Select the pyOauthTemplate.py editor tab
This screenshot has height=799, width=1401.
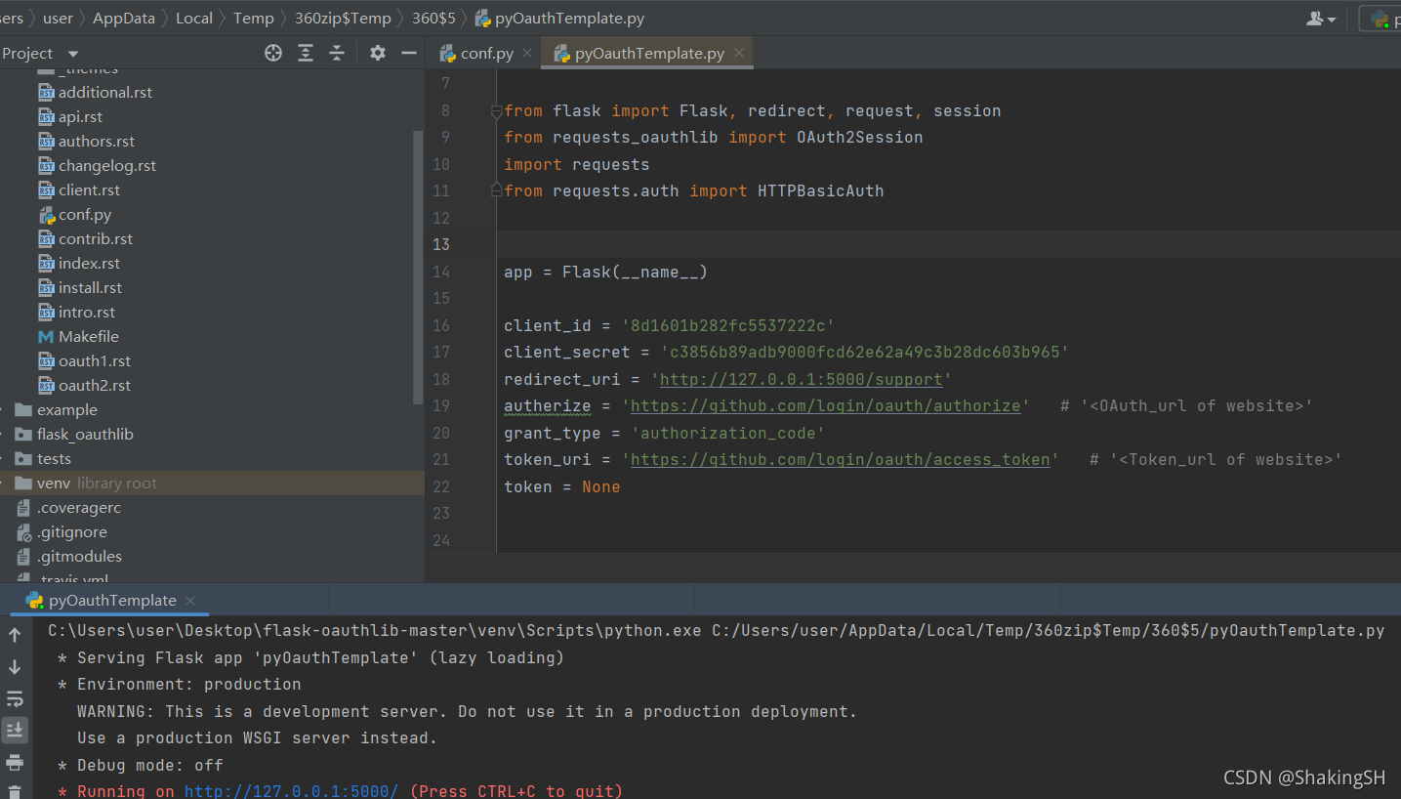pos(649,53)
